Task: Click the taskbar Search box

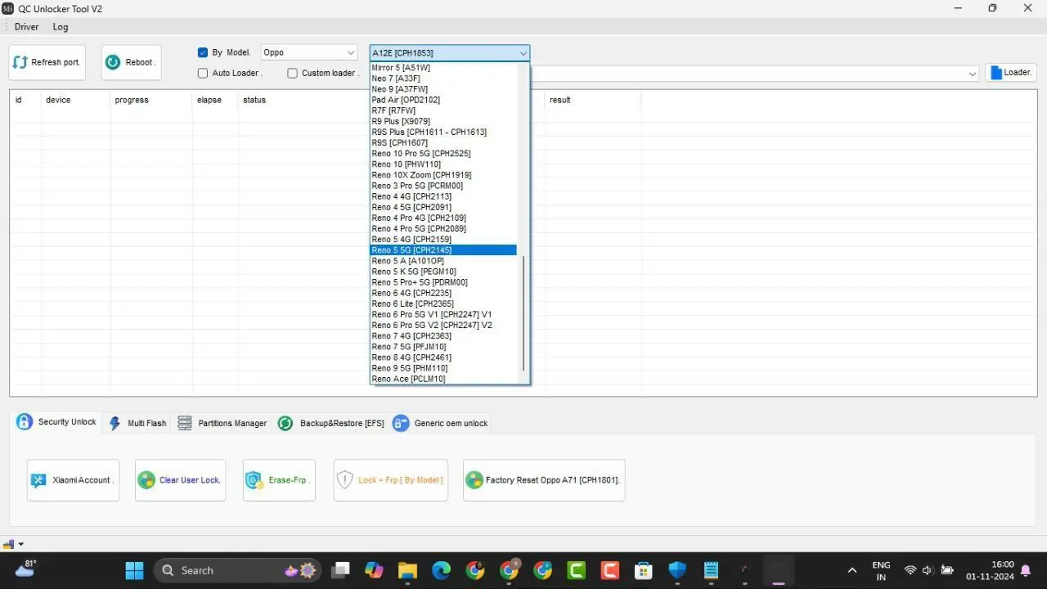Action: point(240,570)
